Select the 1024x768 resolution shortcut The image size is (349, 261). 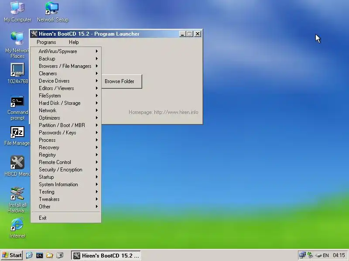17,74
